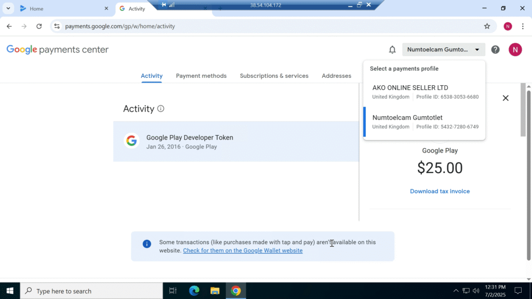
Task: Switch to the Home browser tab
Action: pos(64,8)
